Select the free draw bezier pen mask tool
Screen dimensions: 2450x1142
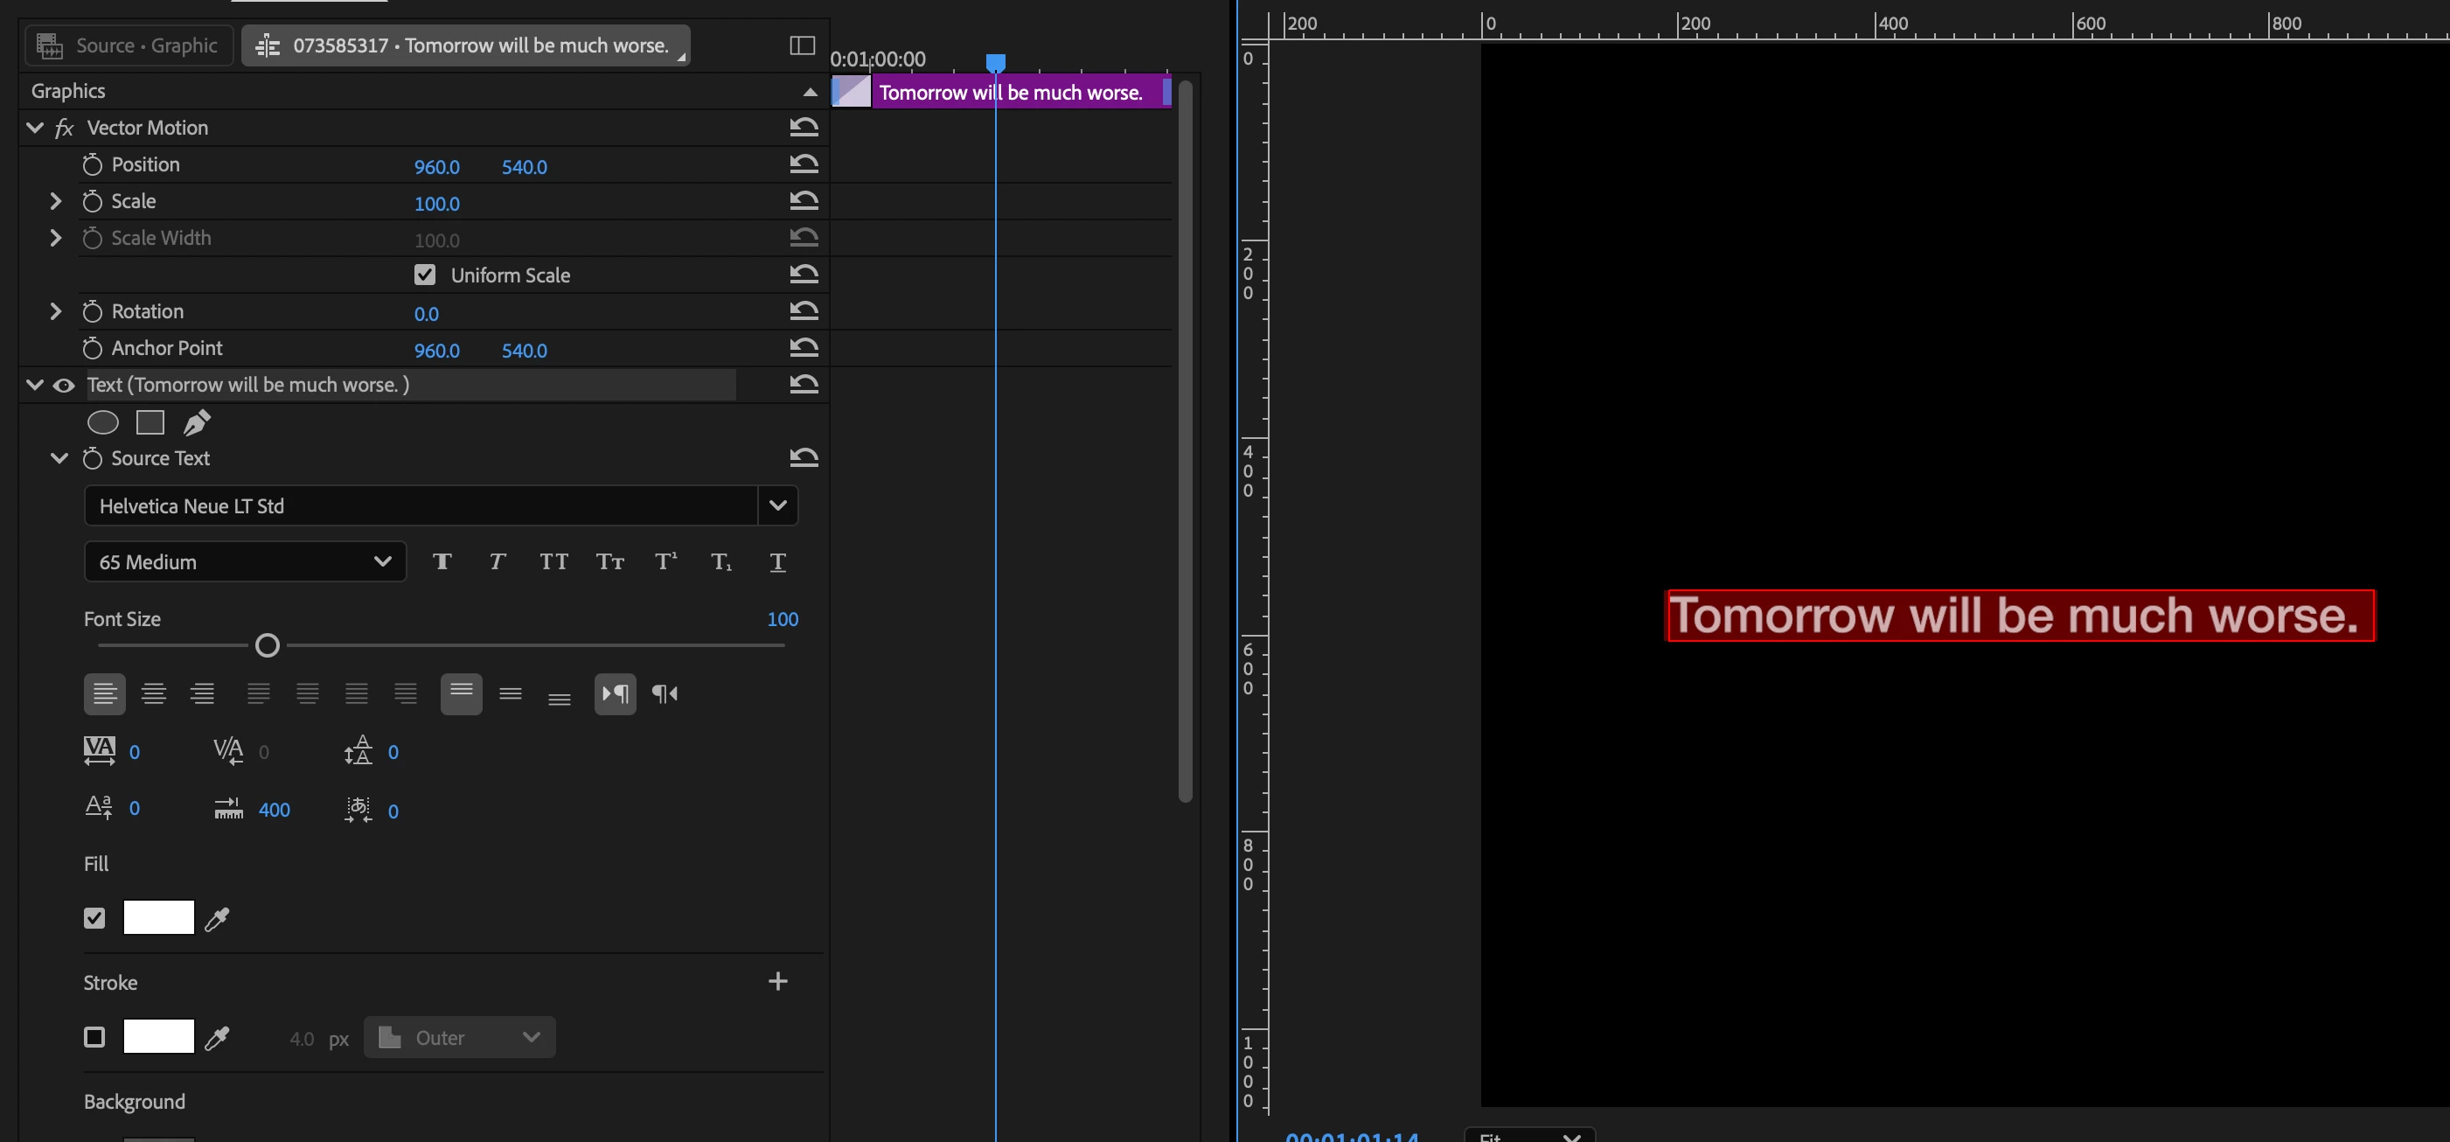(x=197, y=422)
